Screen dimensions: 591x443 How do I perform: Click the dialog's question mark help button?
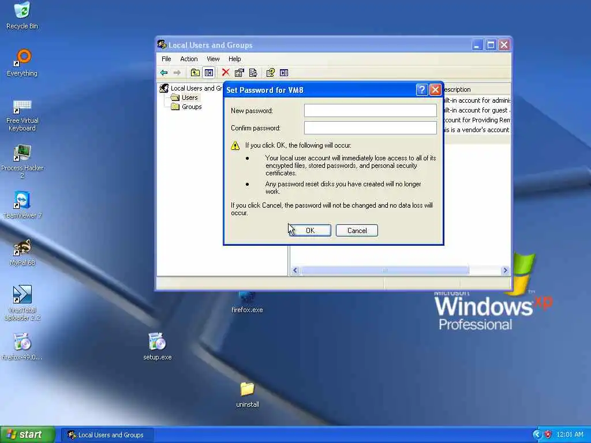pyautogui.click(x=421, y=89)
